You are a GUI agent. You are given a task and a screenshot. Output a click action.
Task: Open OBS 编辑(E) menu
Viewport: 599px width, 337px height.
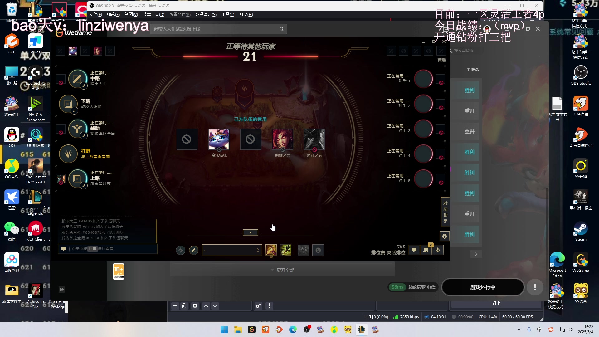coord(113,15)
